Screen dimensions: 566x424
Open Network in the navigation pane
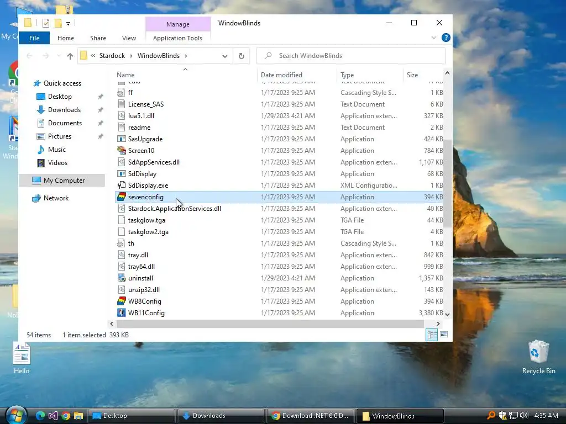click(x=56, y=198)
